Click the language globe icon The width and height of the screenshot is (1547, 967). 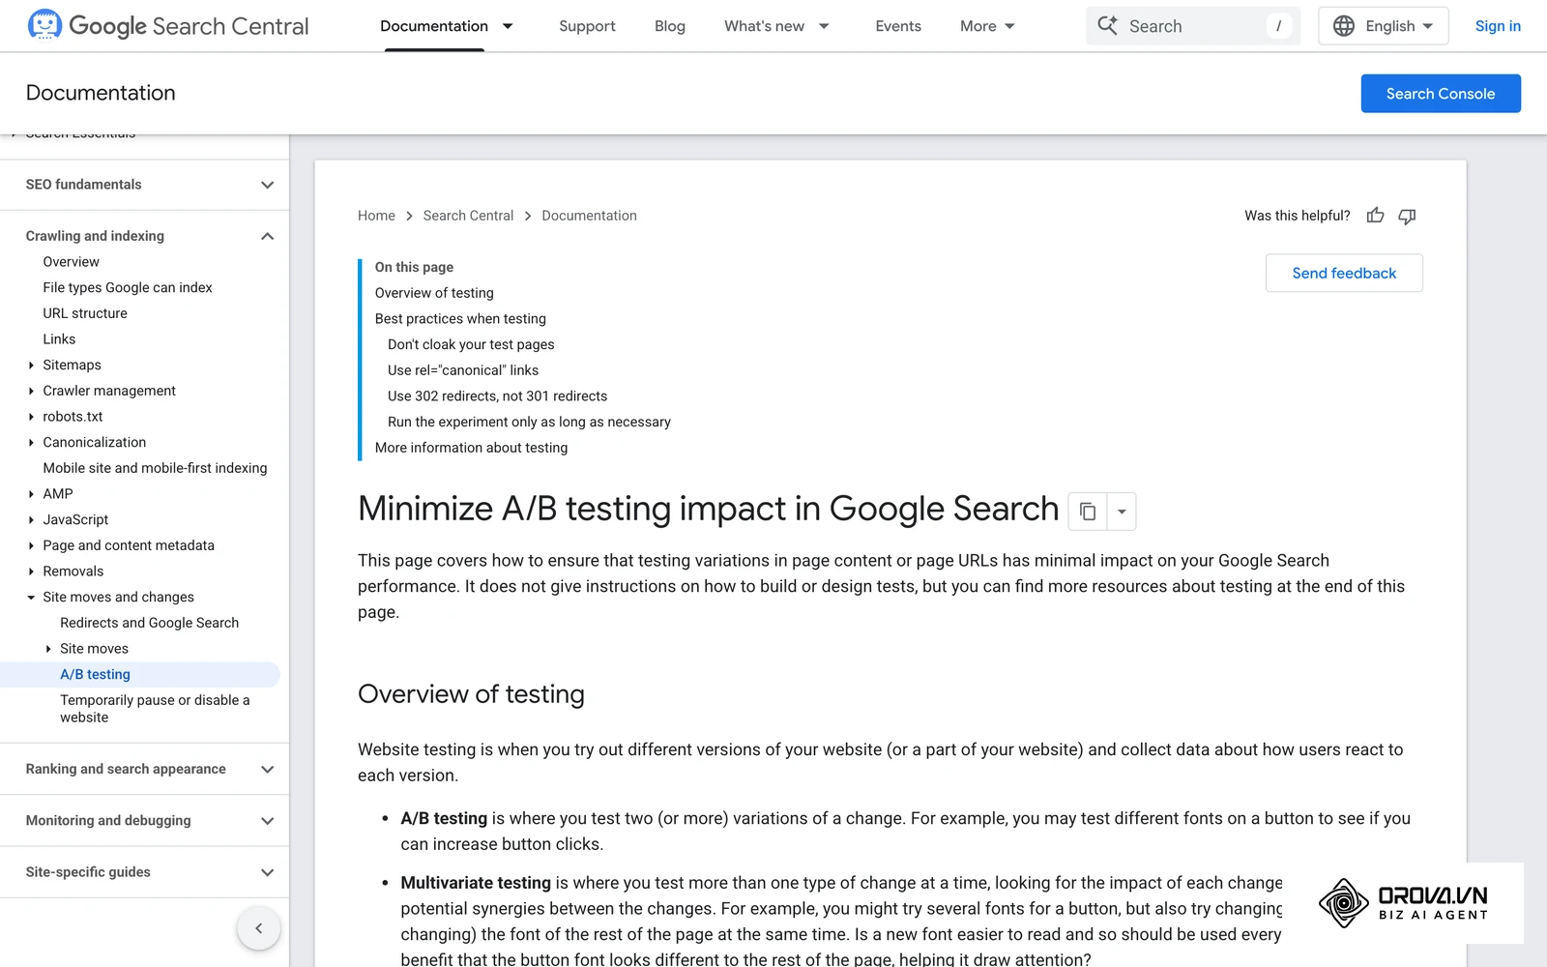click(1344, 26)
